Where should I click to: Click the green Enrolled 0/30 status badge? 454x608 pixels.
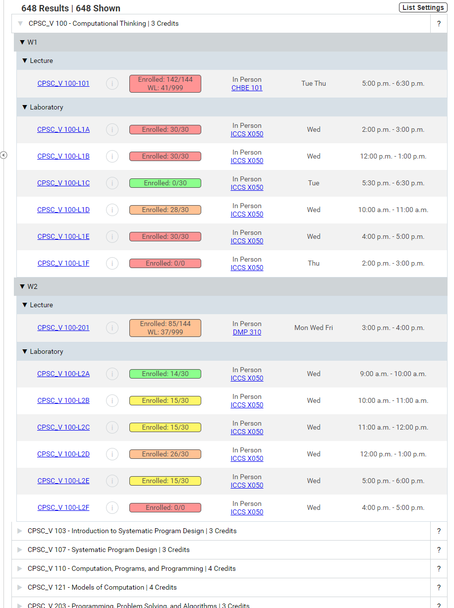pos(165,183)
